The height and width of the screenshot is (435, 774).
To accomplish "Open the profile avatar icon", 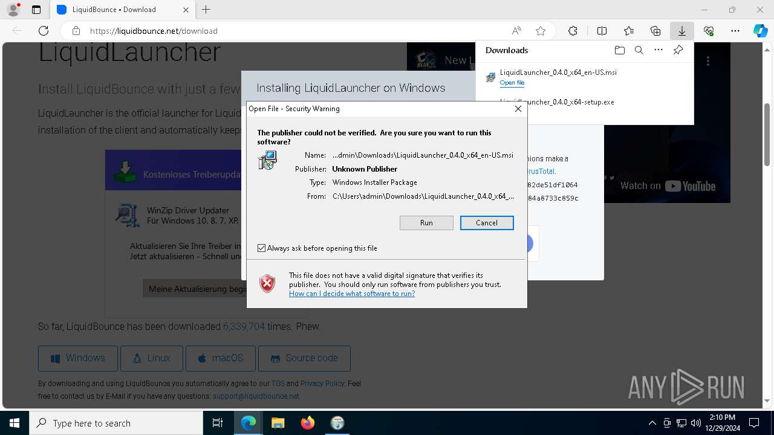I will (13, 10).
